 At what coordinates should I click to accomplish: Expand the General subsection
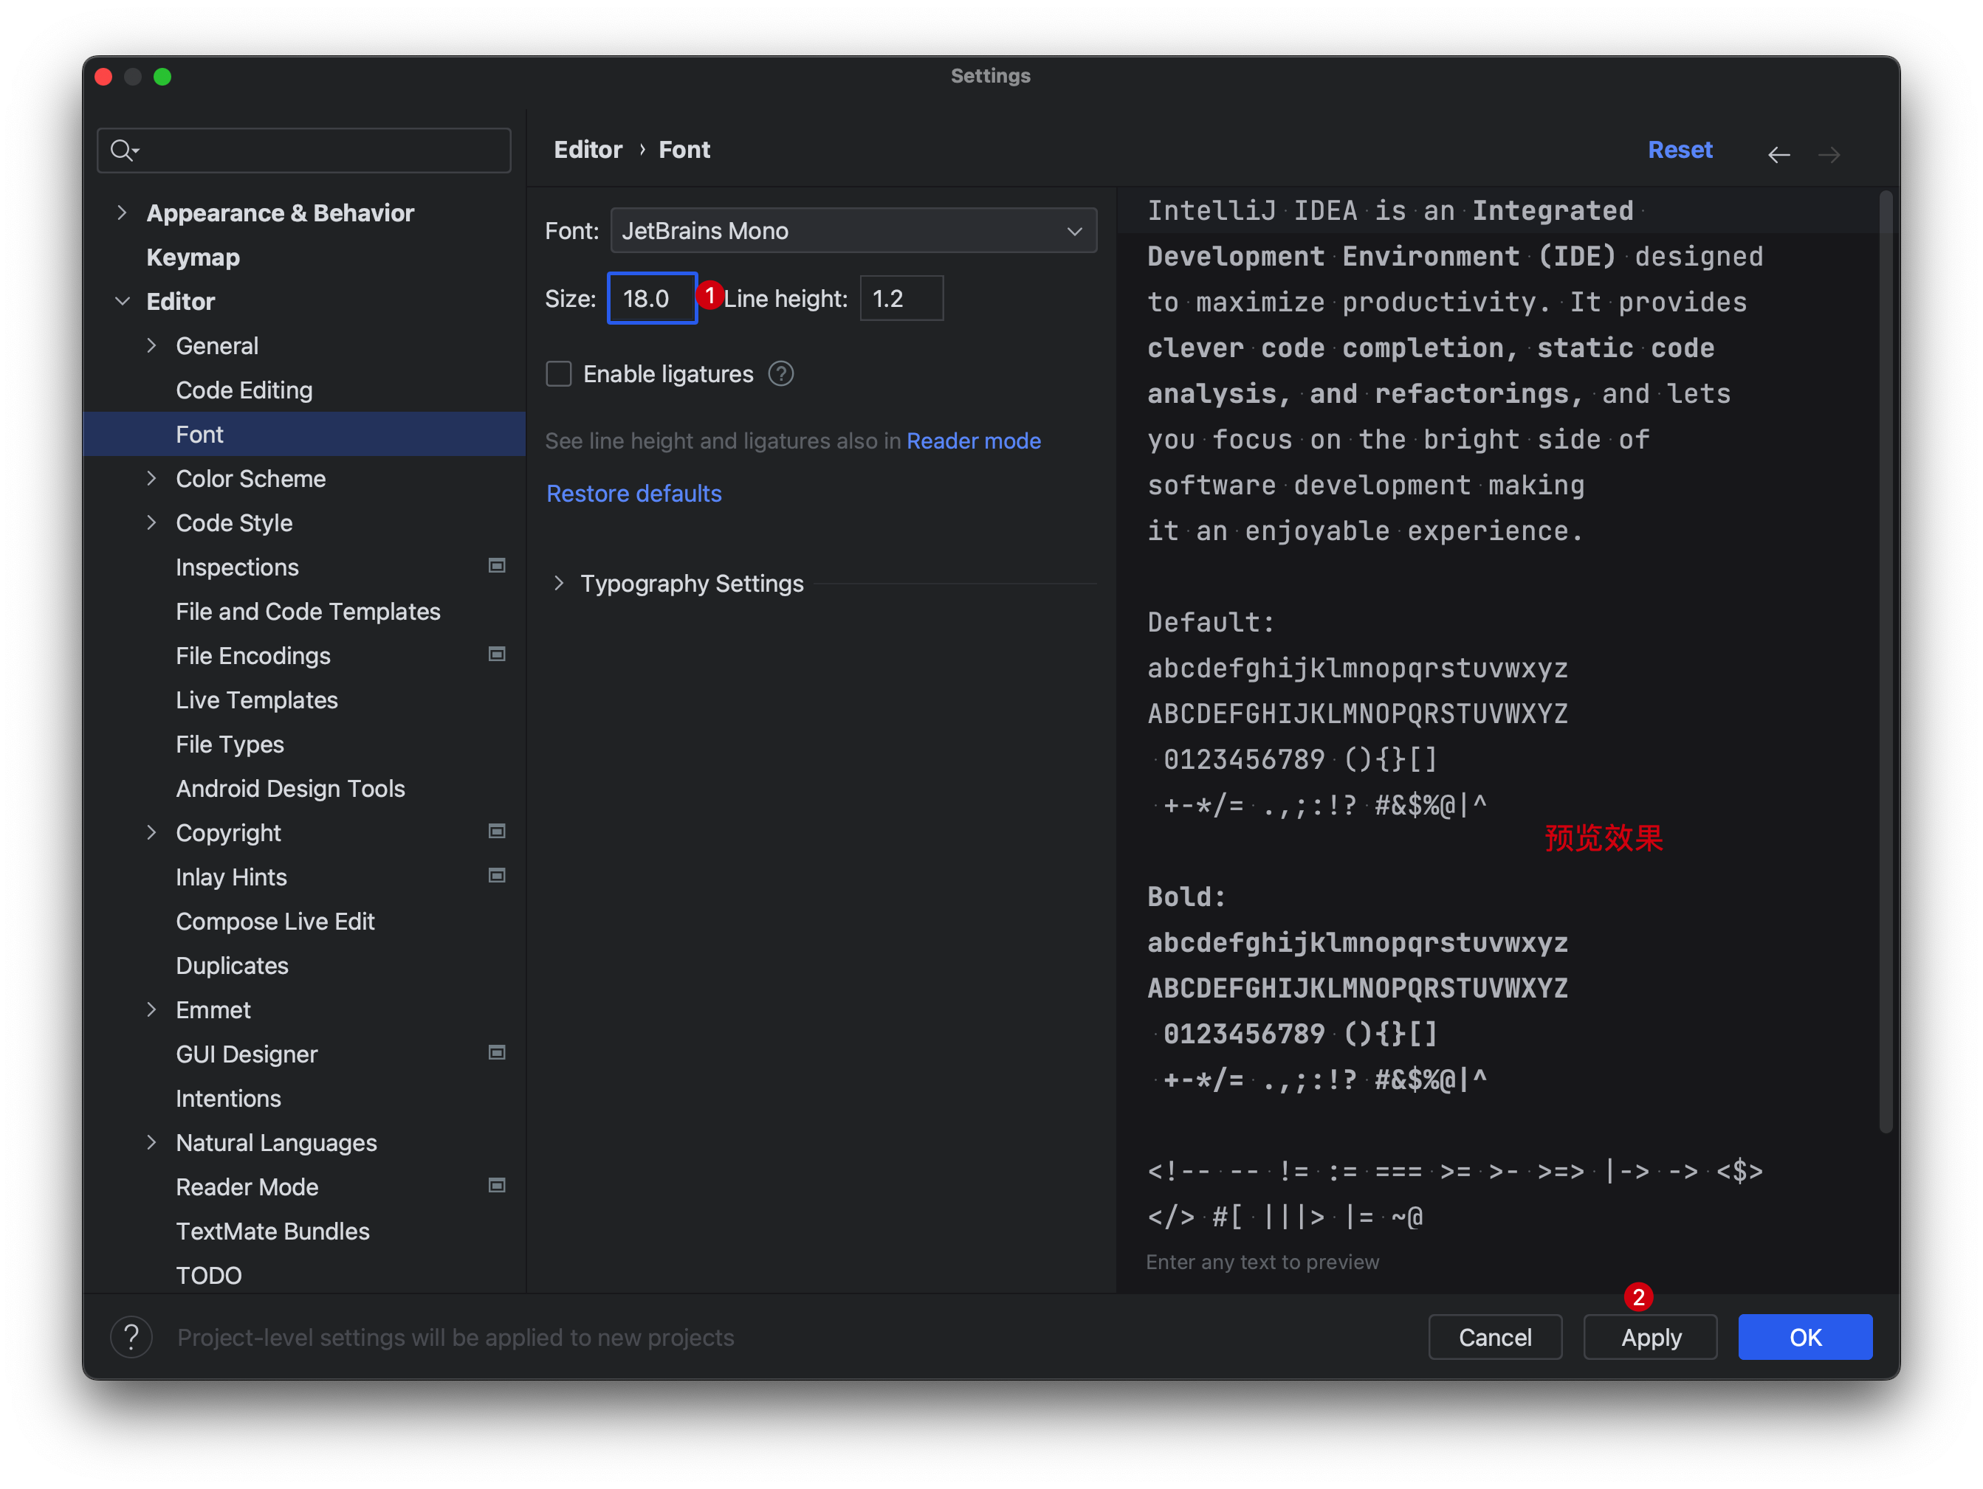click(x=151, y=345)
